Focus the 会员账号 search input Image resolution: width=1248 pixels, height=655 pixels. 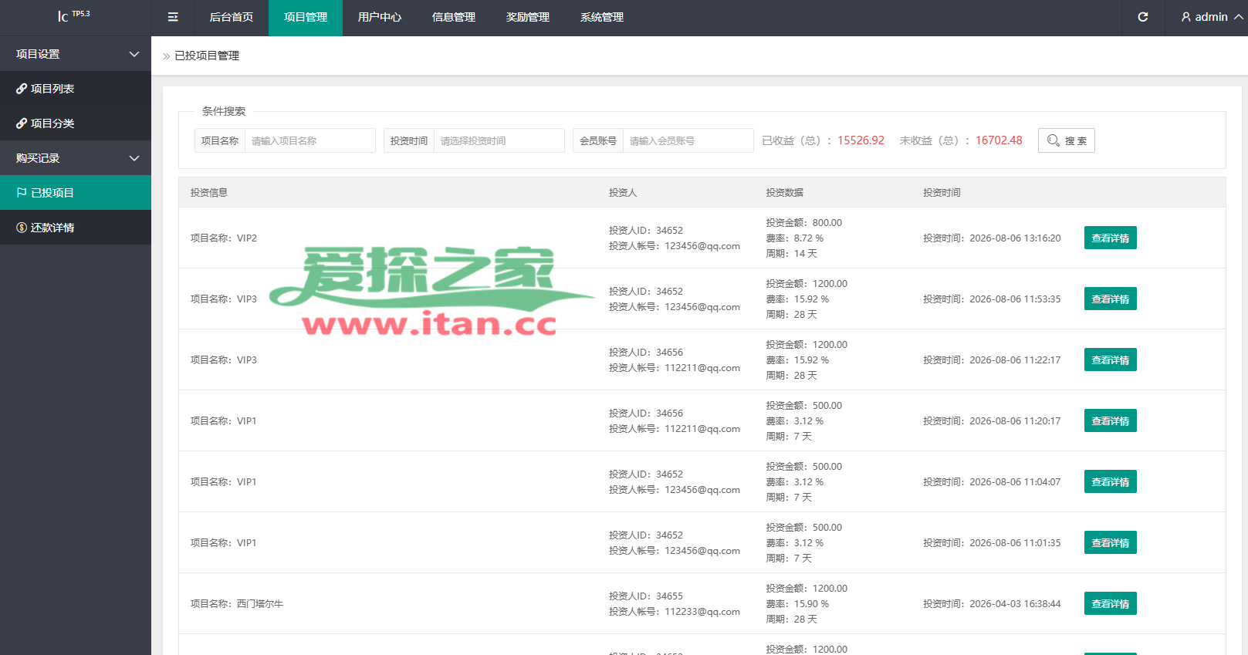pyautogui.click(x=688, y=140)
